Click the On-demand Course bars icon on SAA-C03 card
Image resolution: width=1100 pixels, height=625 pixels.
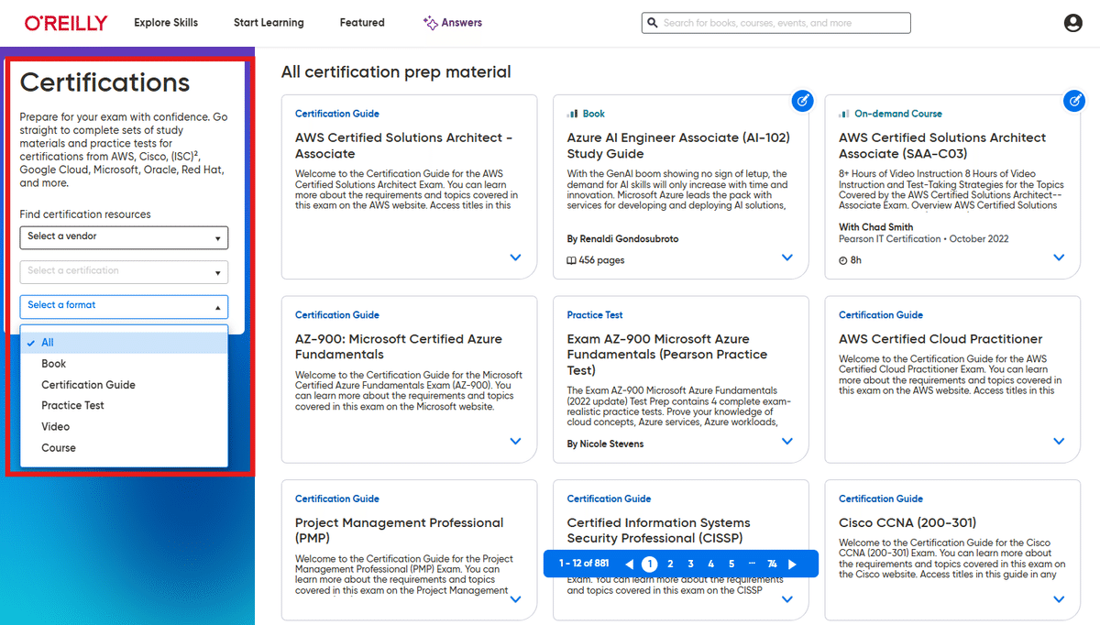pos(844,113)
